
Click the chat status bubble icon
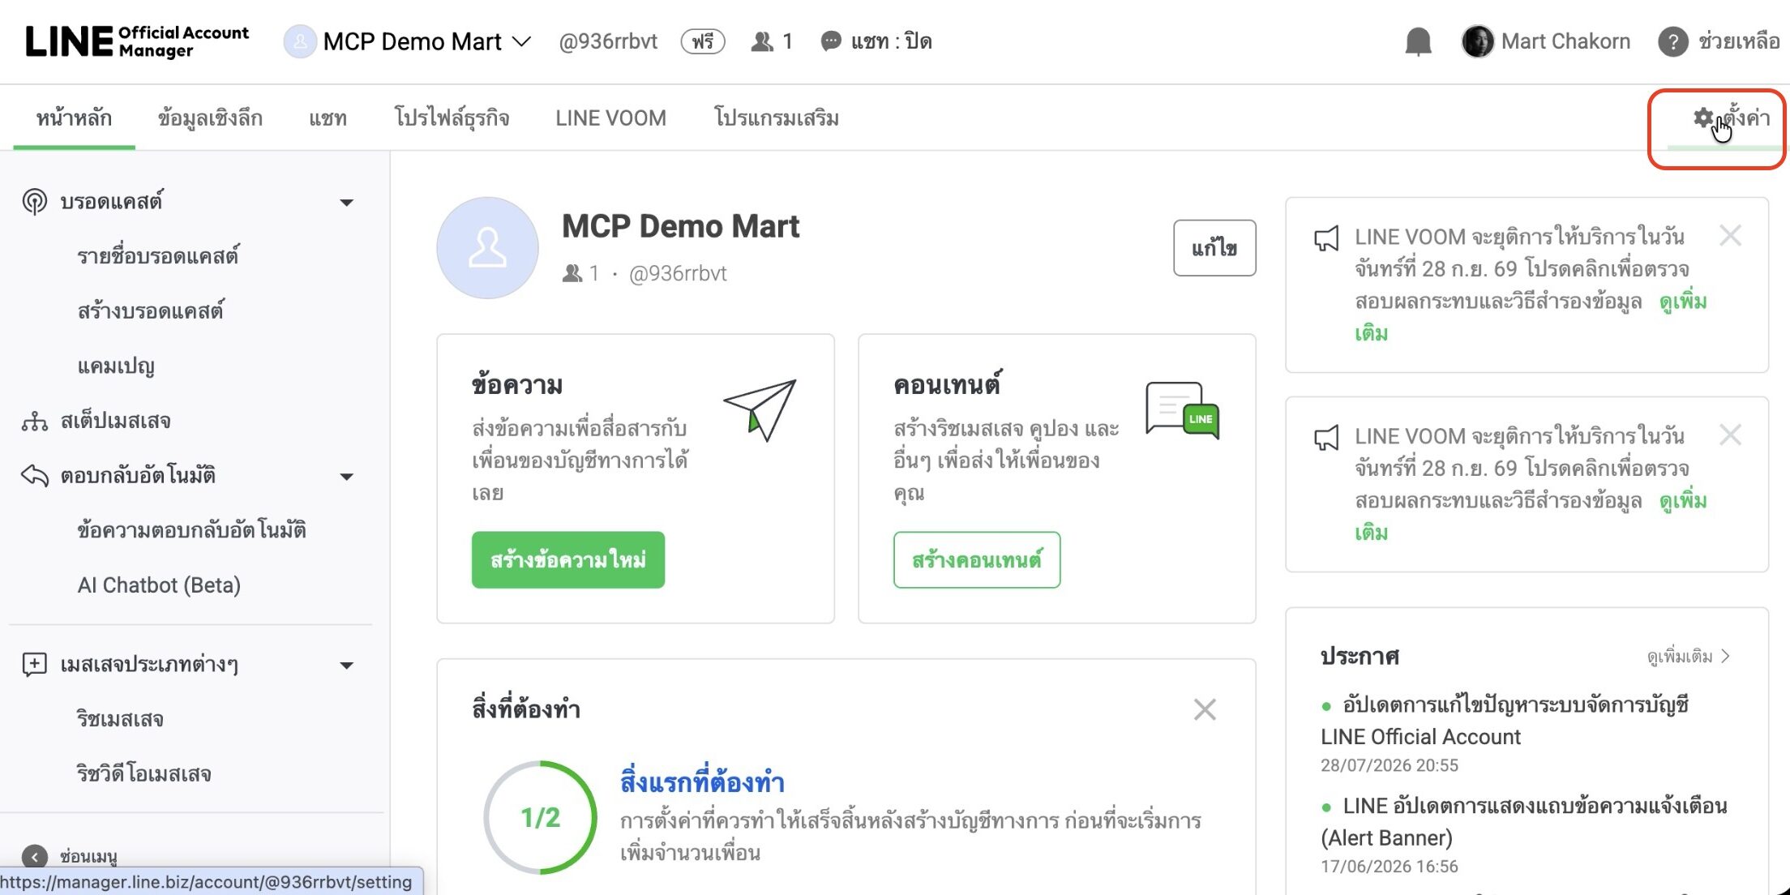[831, 41]
